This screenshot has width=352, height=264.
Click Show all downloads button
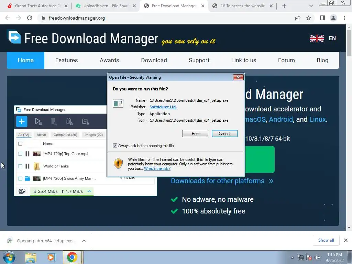pos(326,240)
